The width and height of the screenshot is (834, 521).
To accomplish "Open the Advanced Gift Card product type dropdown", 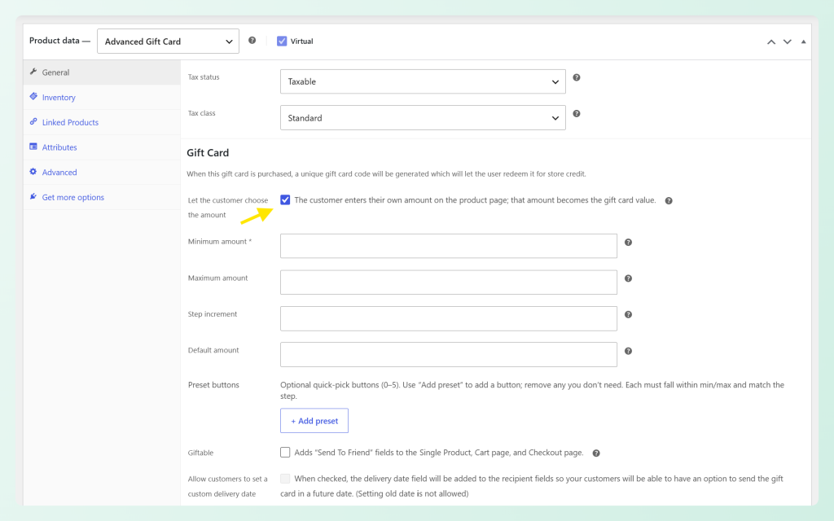I will click(168, 42).
